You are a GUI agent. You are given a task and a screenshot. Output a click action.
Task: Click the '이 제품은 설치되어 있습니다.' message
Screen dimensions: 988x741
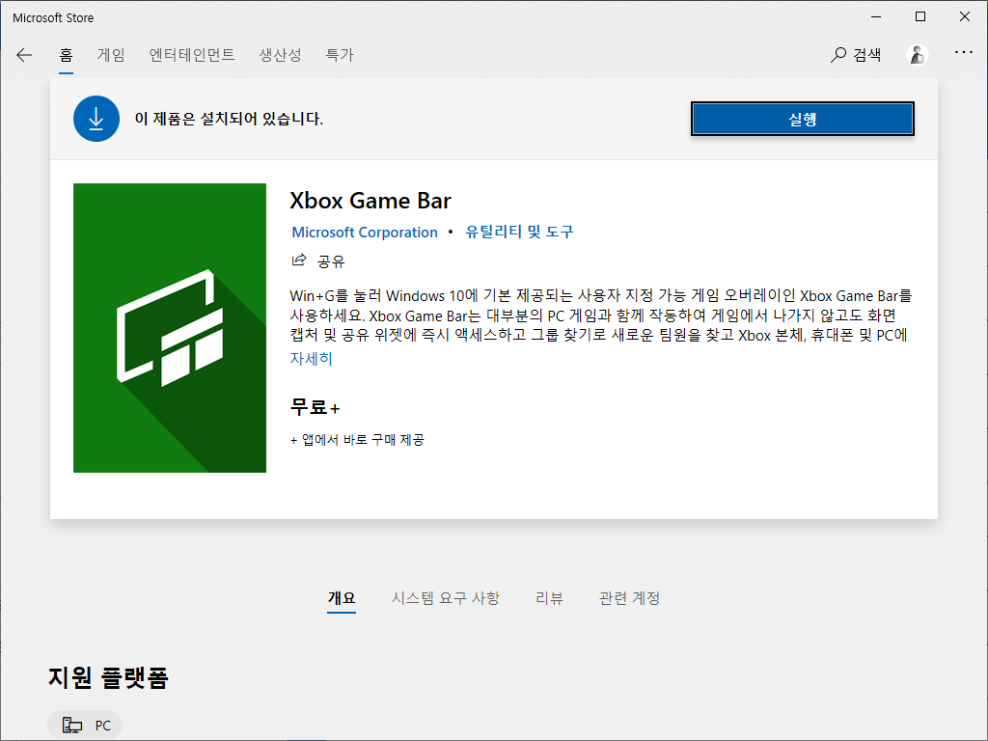[x=229, y=119]
